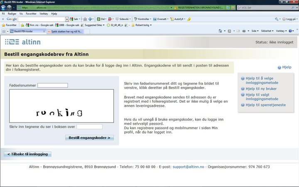Open the Hjelp menu in menu bar

point(54,14)
